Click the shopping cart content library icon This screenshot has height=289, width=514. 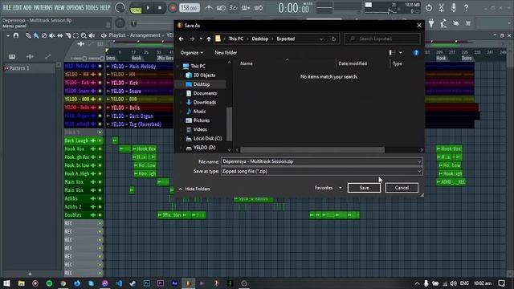(468, 23)
